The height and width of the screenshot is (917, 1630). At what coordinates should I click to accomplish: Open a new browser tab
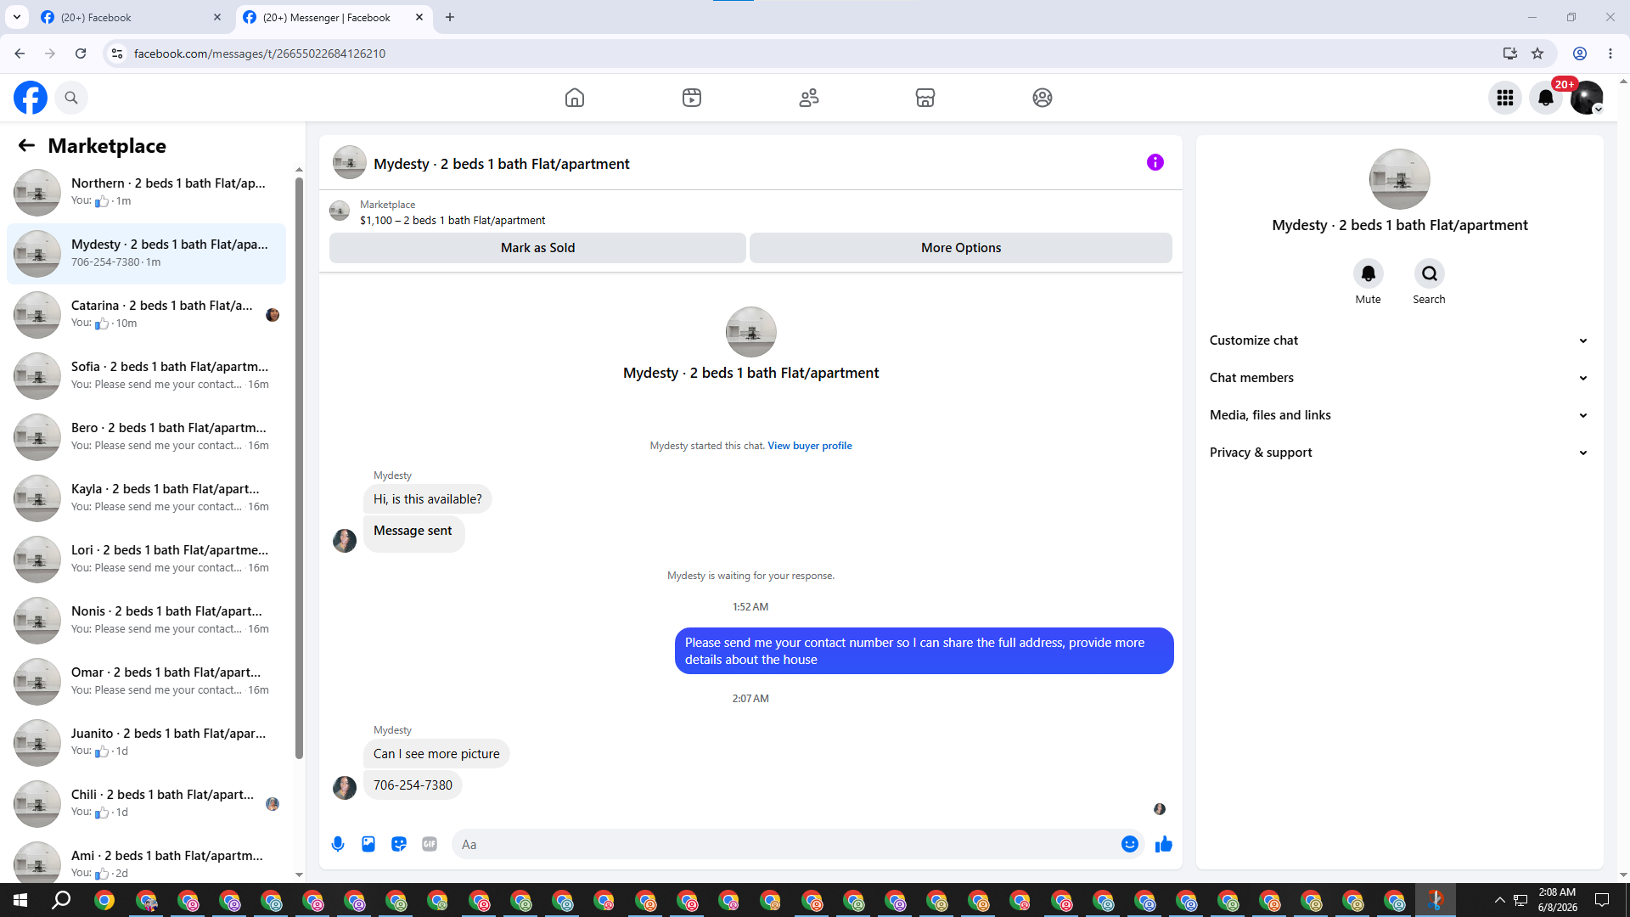click(450, 17)
